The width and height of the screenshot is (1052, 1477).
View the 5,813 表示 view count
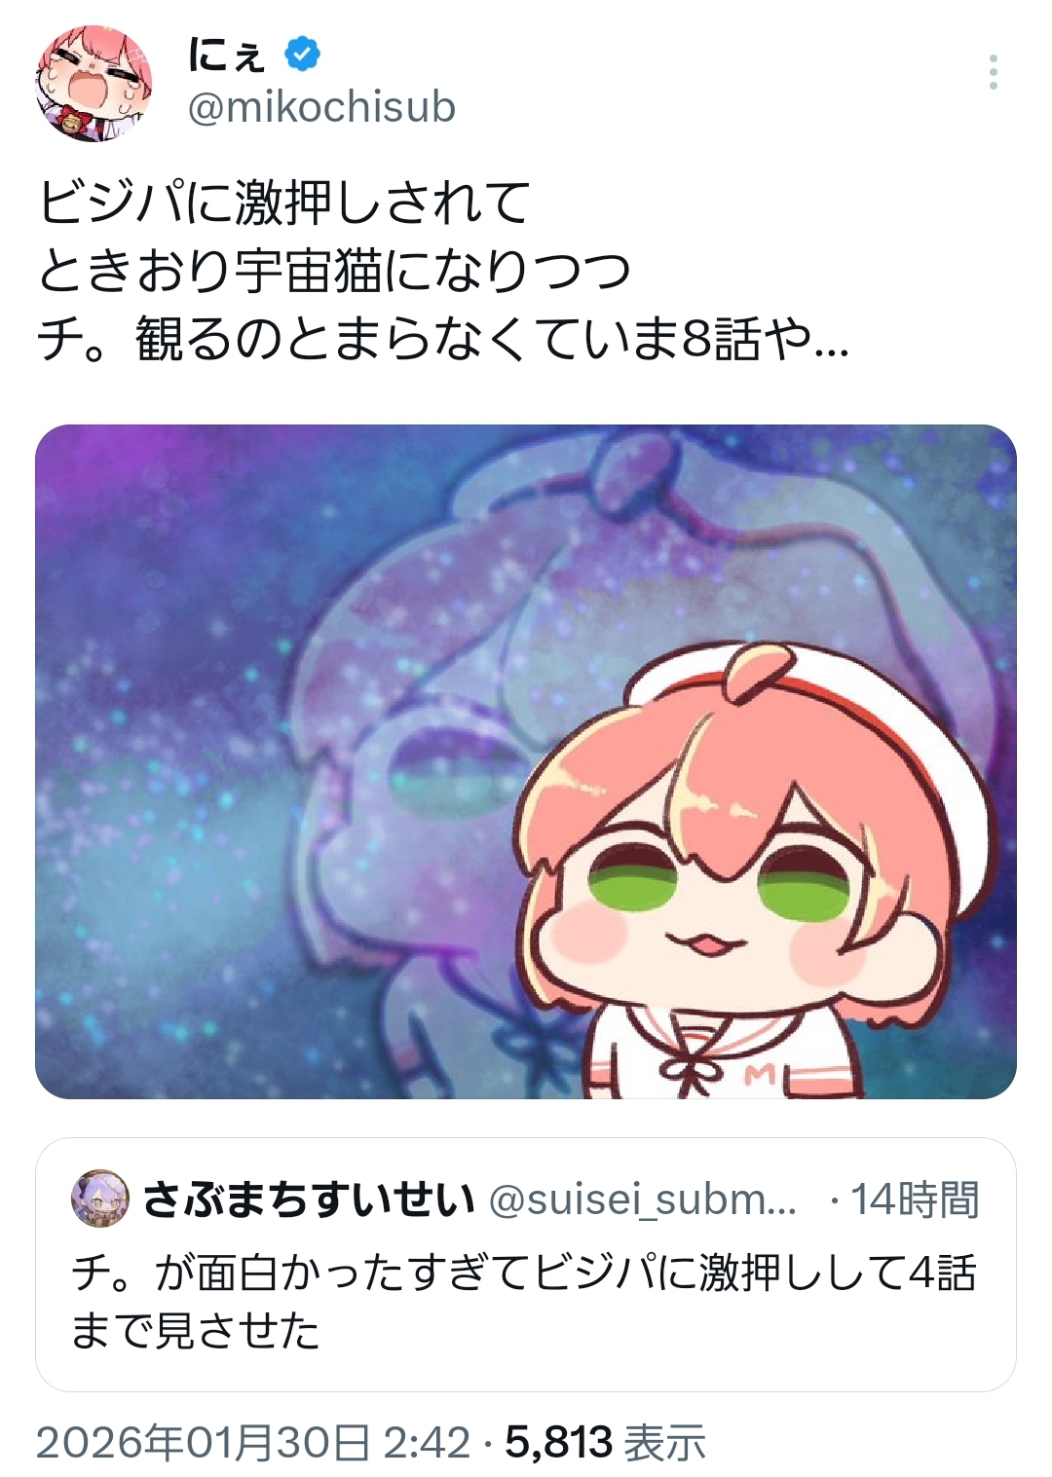tap(605, 1442)
